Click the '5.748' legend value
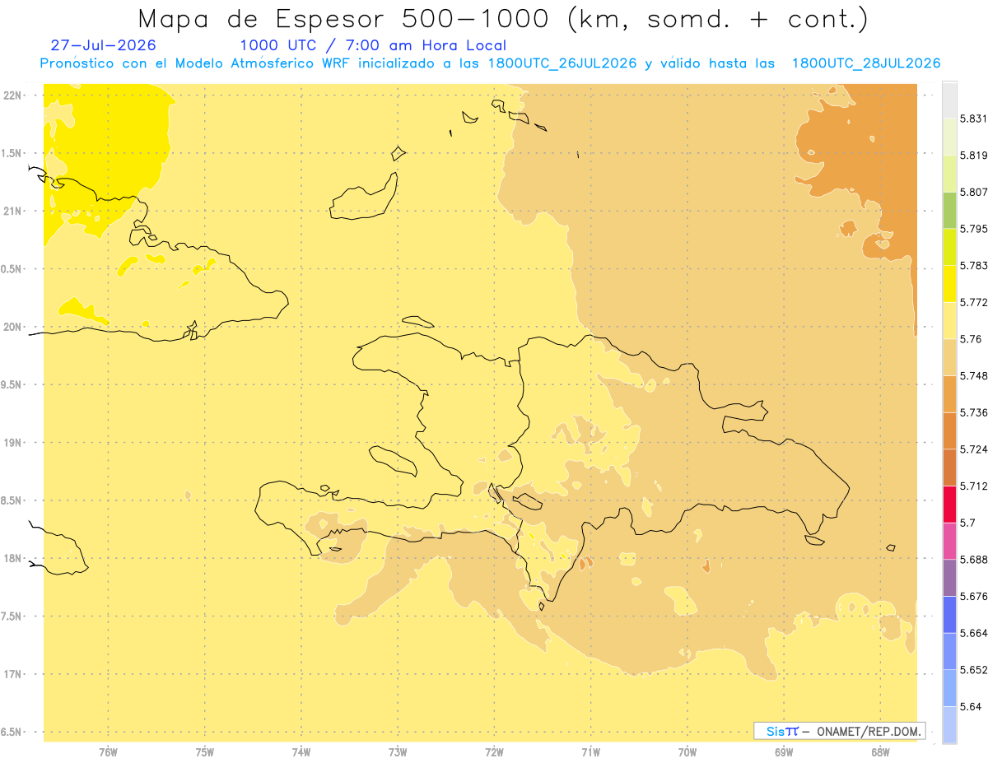 click(973, 375)
